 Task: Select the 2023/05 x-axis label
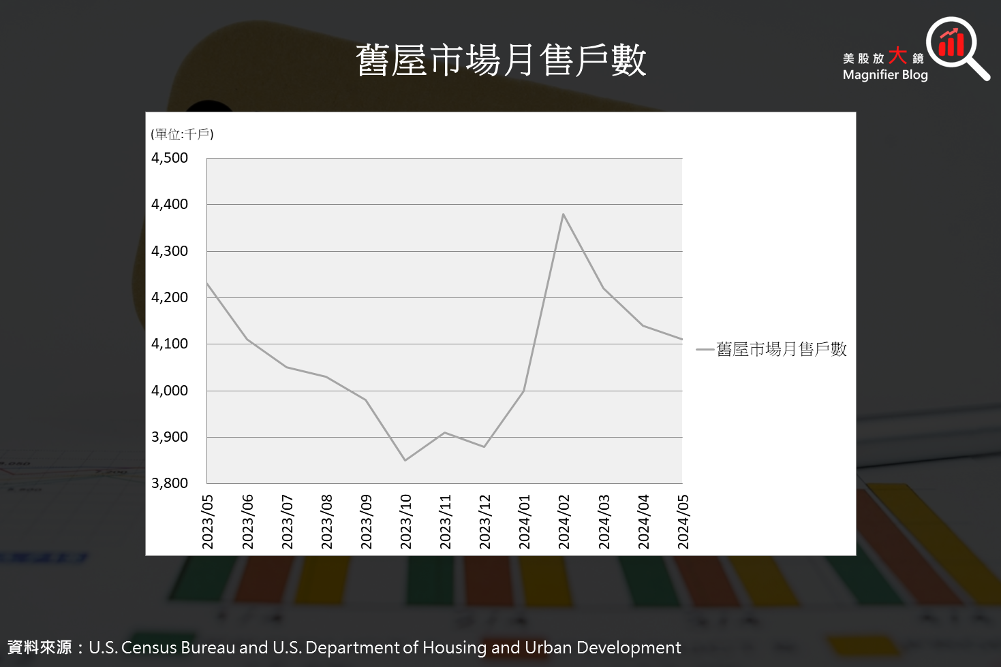click(208, 521)
